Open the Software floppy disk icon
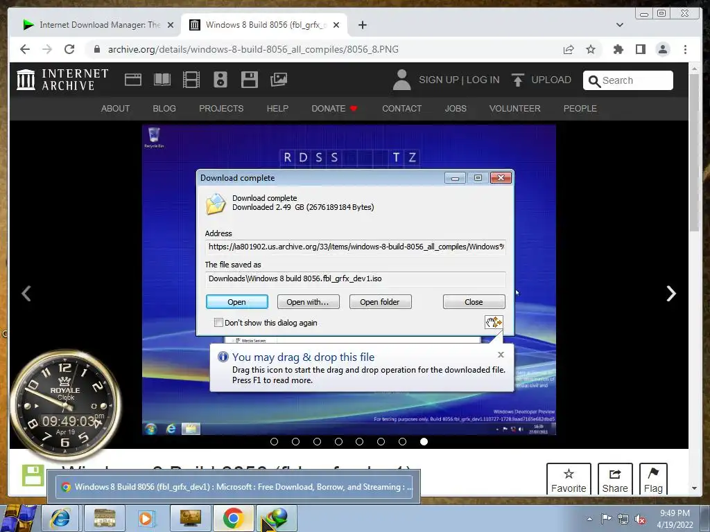710x532 pixels. [x=250, y=80]
